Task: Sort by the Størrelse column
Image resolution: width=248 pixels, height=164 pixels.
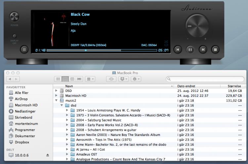Action: coord(233,86)
